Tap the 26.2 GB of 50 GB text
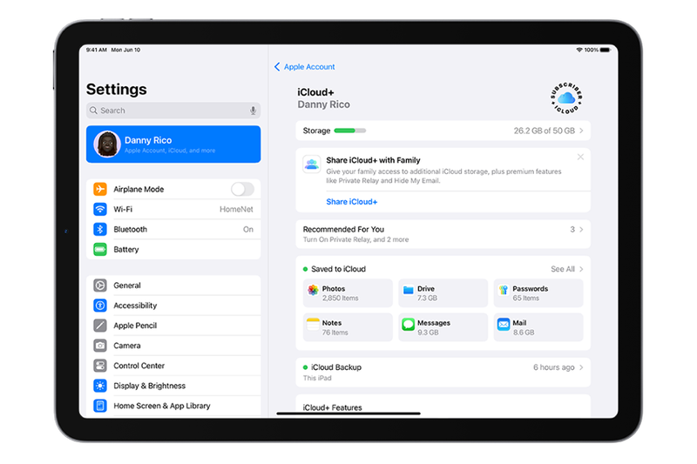 [544, 131]
